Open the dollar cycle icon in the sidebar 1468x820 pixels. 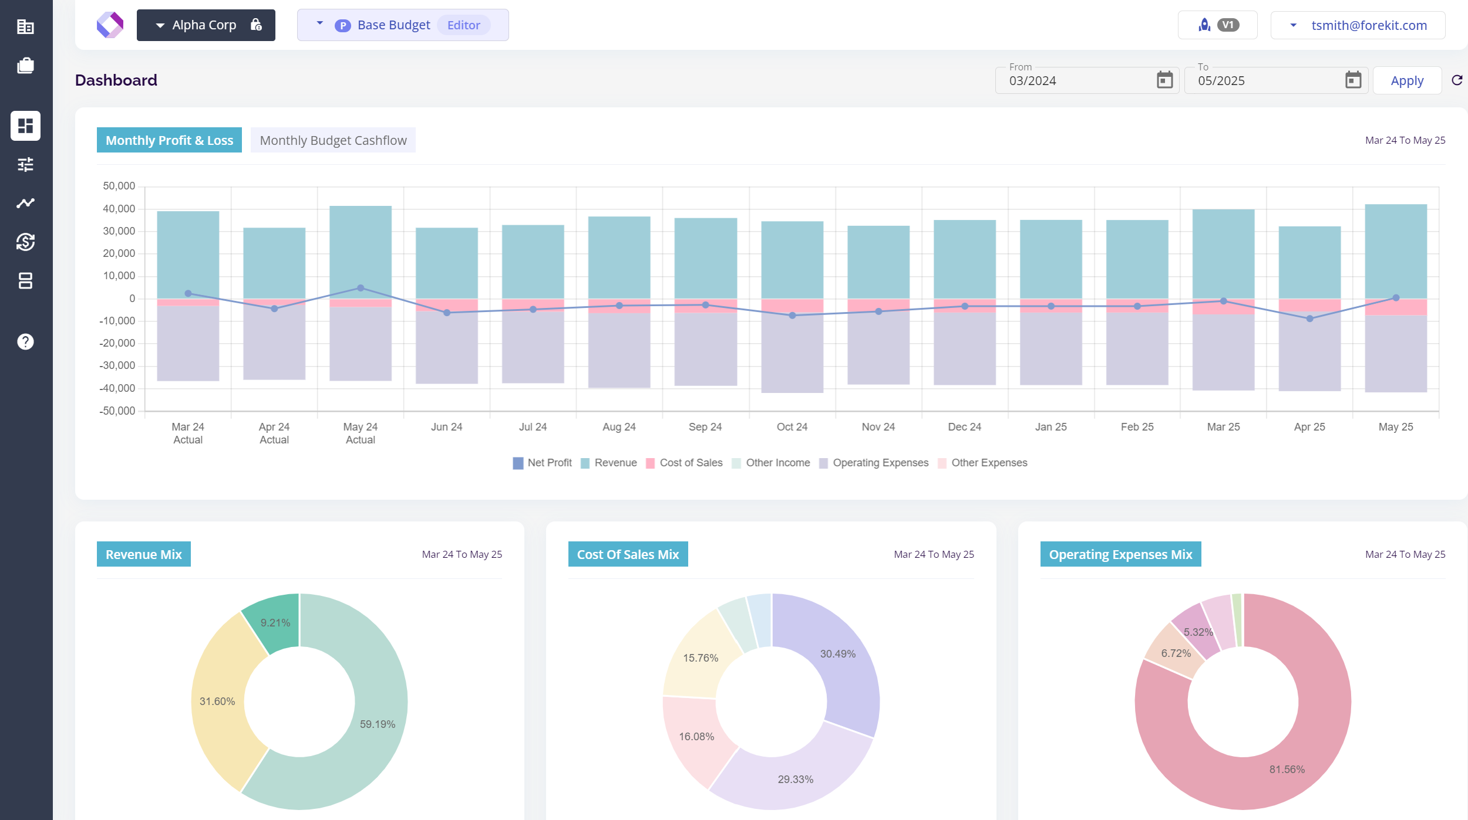click(25, 242)
